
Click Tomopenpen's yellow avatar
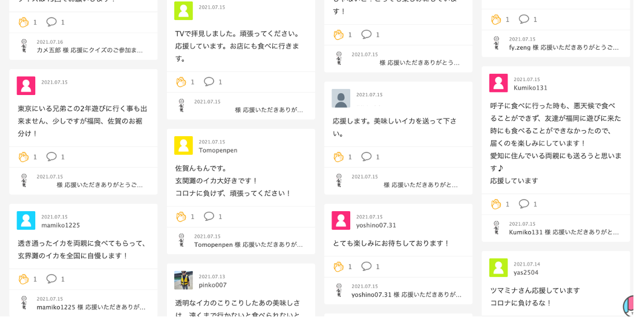(x=183, y=145)
